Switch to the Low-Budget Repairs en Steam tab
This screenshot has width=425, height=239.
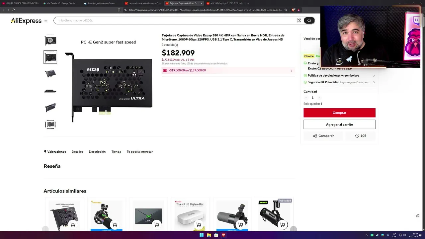click(x=101, y=3)
